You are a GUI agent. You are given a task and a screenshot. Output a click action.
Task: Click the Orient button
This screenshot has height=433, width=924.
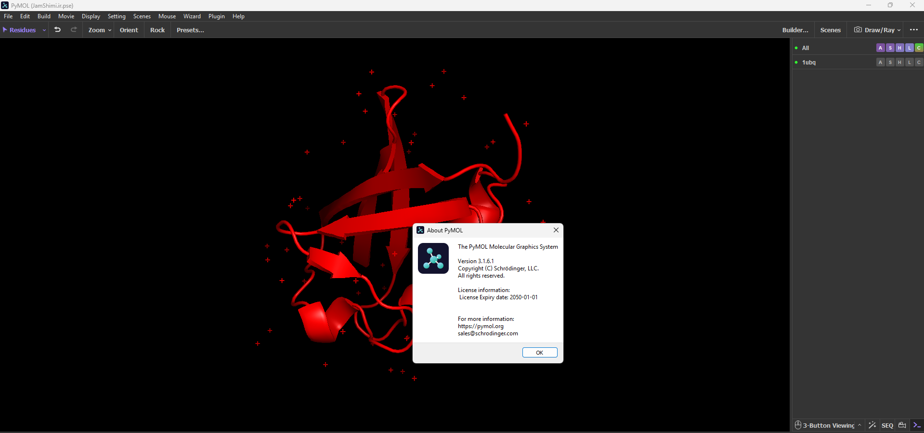[129, 30]
